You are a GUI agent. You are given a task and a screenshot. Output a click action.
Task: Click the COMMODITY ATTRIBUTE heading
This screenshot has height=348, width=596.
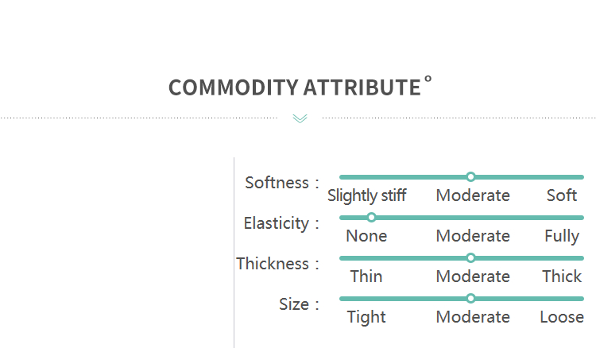pyautogui.click(x=294, y=87)
